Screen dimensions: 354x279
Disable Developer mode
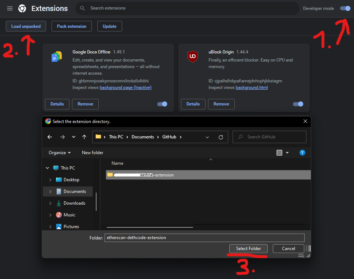pos(344,8)
